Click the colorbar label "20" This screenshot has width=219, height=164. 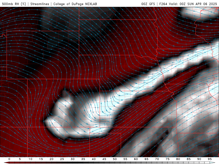51,159
